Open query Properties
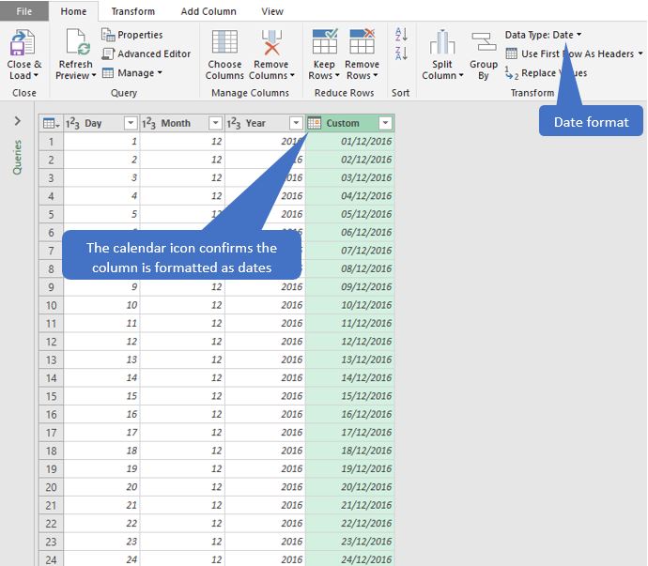Viewport: 648px width, 566px height. pyautogui.click(x=132, y=35)
